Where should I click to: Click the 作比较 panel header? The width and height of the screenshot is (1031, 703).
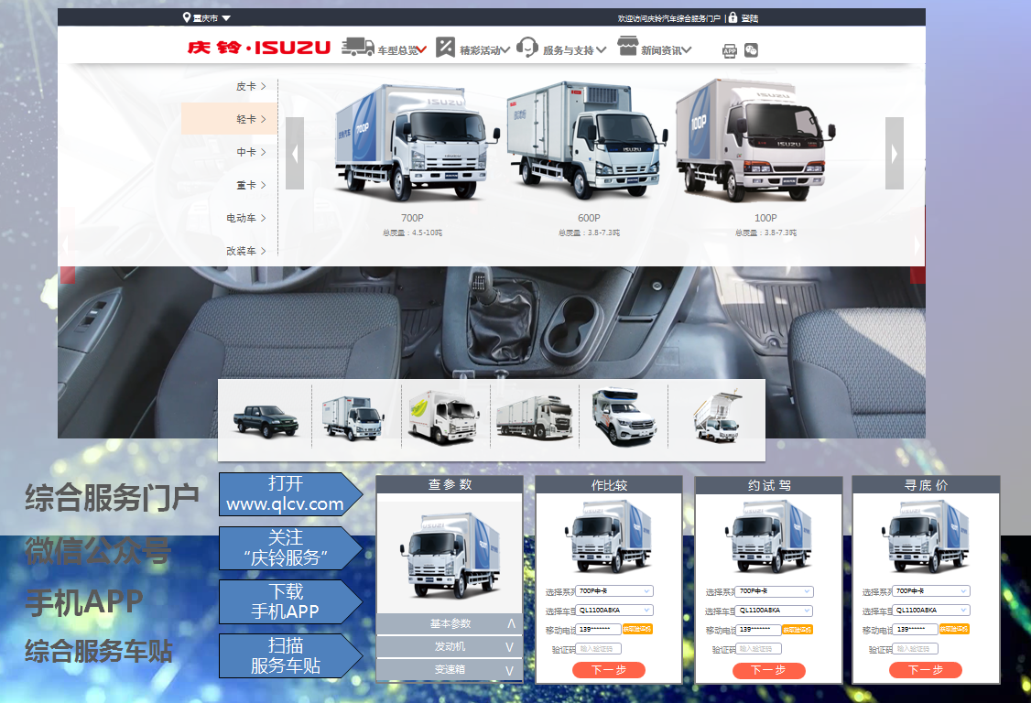click(x=609, y=485)
